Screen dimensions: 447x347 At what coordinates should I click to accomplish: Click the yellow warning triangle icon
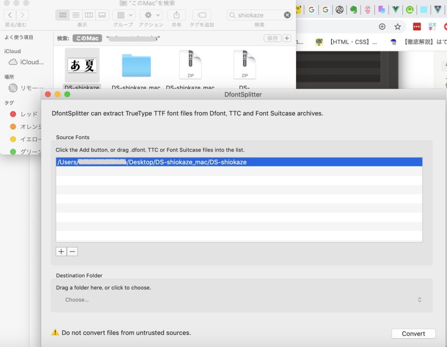point(55,332)
